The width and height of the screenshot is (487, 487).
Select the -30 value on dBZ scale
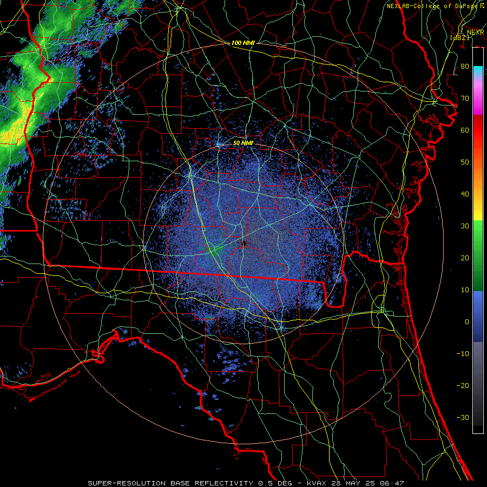point(463,417)
